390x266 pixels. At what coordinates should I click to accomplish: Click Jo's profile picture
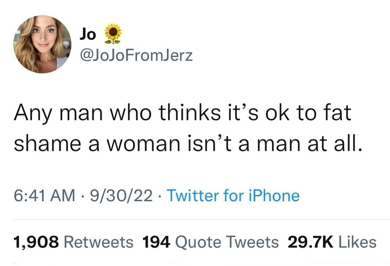click(x=42, y=44)
